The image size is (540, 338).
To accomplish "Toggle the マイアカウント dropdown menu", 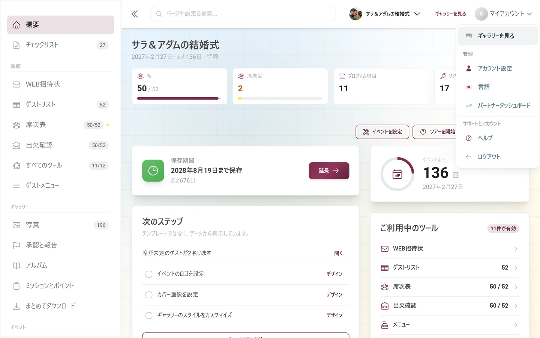I will (x=503, y=14).
